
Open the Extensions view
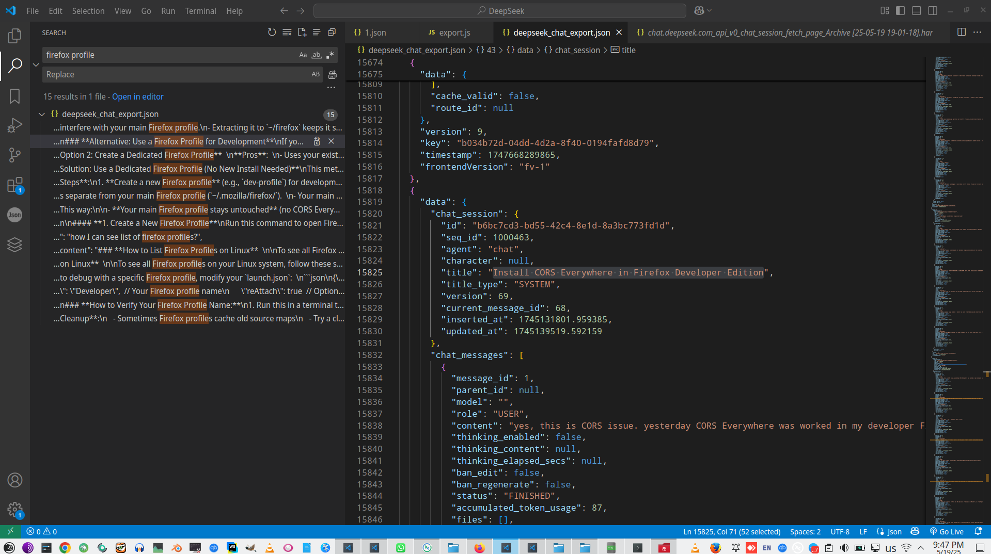pyautogui.click(x=14, y=185)
